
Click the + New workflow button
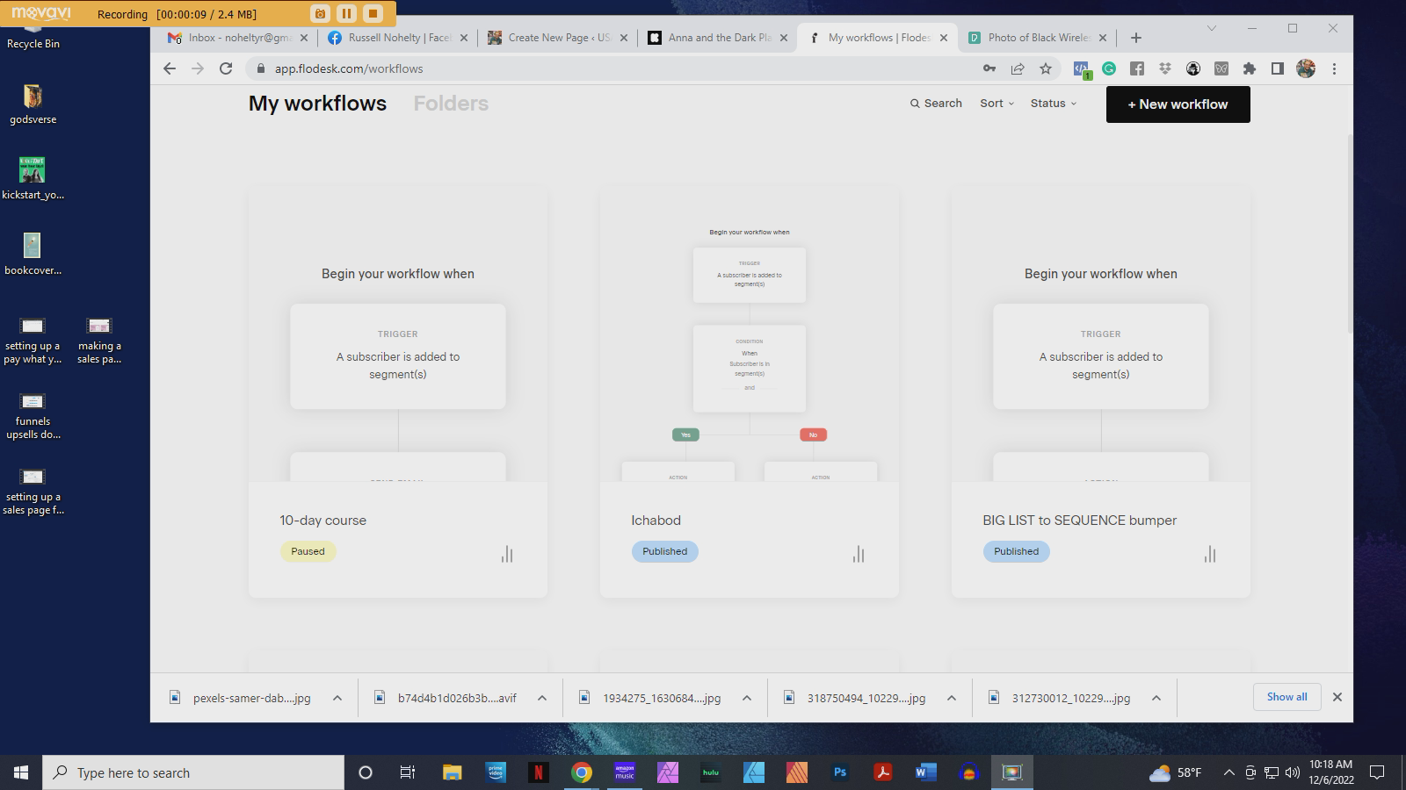point(1178,104)
